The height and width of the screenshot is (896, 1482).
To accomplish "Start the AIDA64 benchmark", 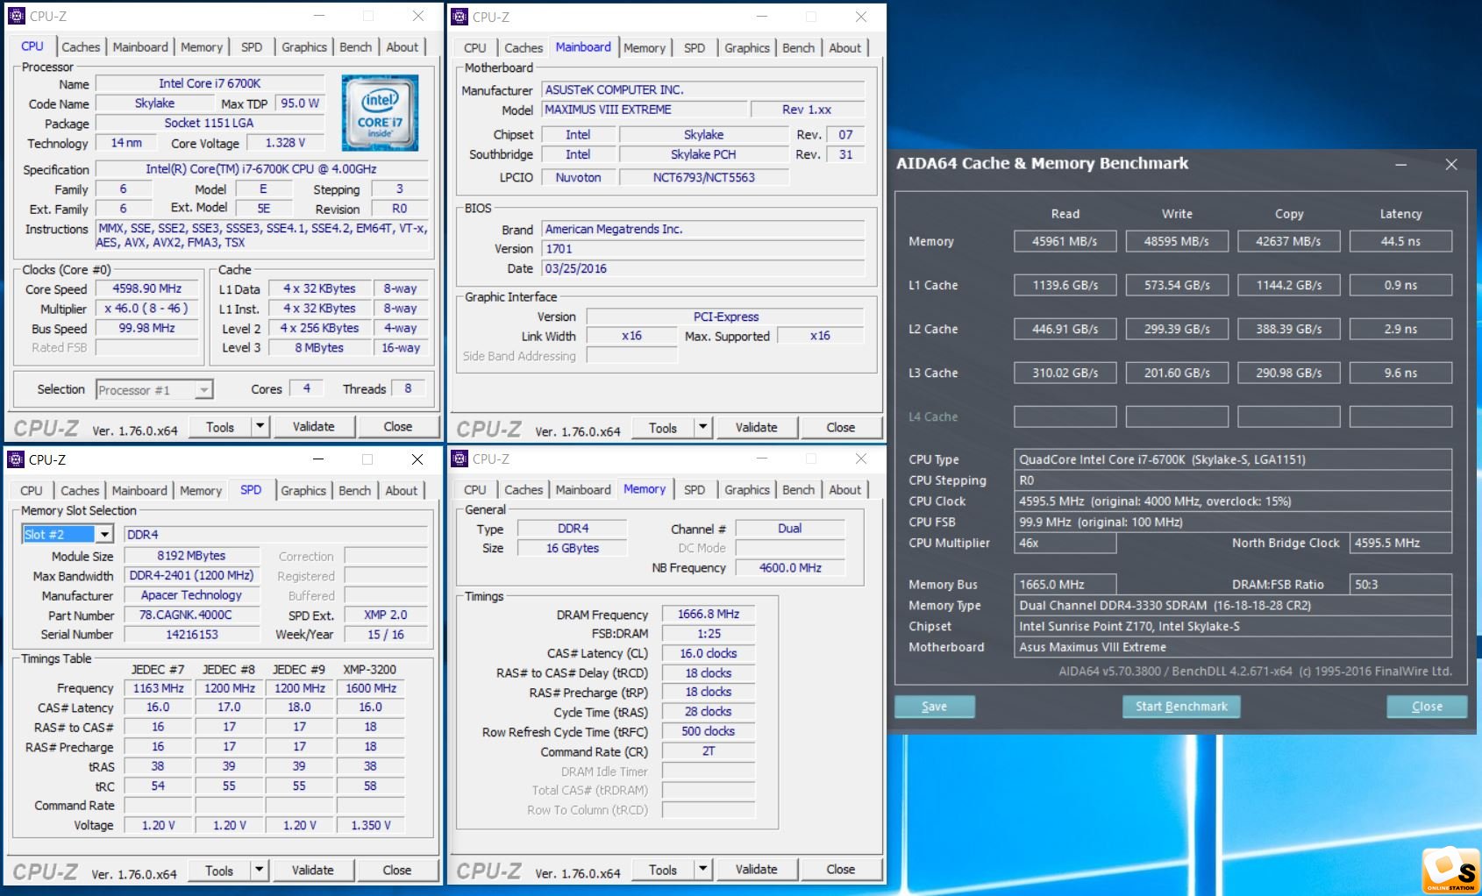I will 1181,707.
